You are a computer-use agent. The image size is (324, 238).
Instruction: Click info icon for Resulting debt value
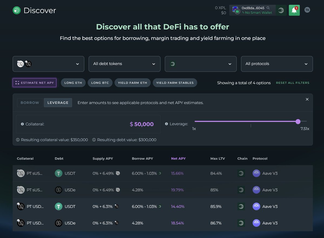(x=94, y=140)
